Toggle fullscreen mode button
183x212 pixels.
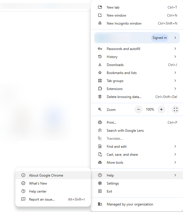[x=176, y=109]
